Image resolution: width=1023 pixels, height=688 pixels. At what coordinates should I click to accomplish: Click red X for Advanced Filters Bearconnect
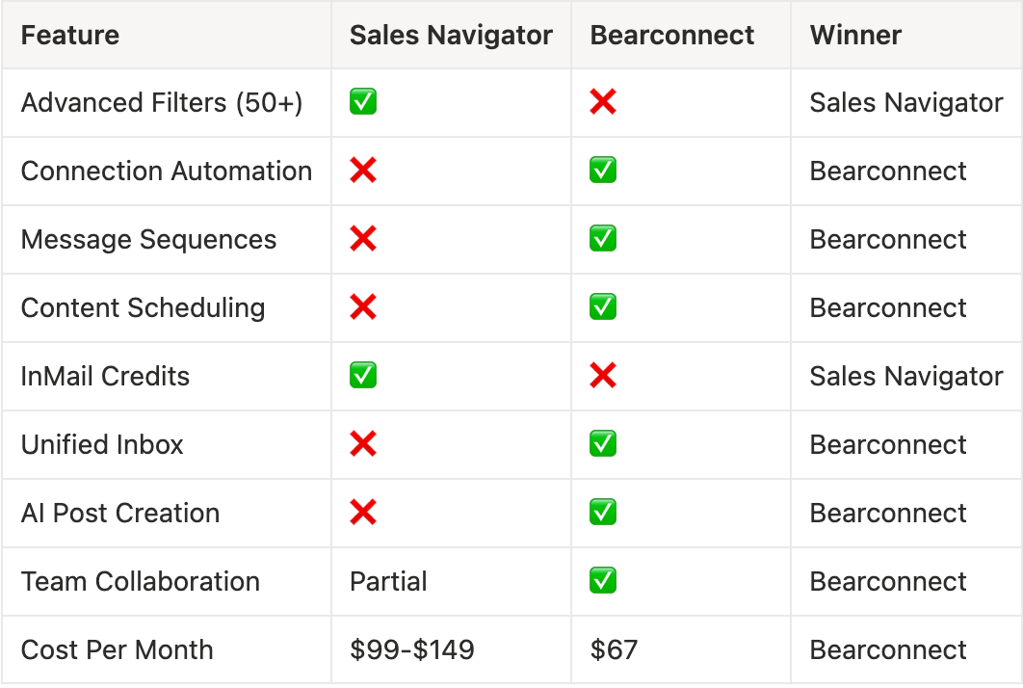tap(603, 102)
